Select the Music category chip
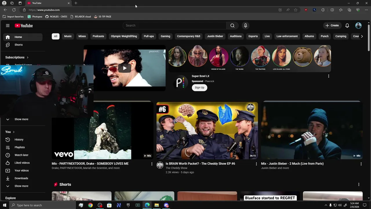The image size is (371, 209). [68, 36]
